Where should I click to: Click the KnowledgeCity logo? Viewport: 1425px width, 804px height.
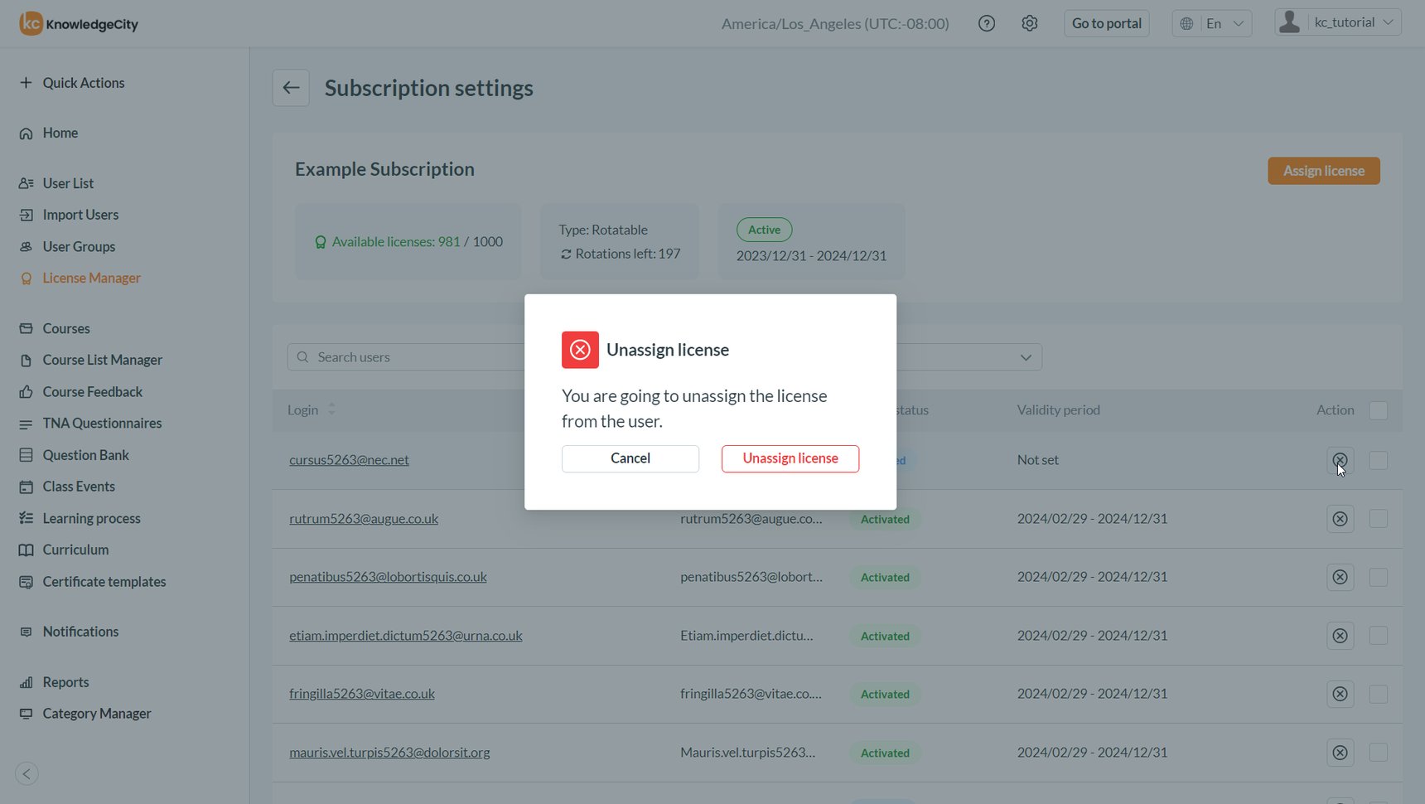coord(78,22)
